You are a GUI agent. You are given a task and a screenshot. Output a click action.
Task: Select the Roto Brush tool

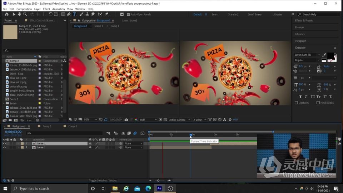click(x=100, y=14)
